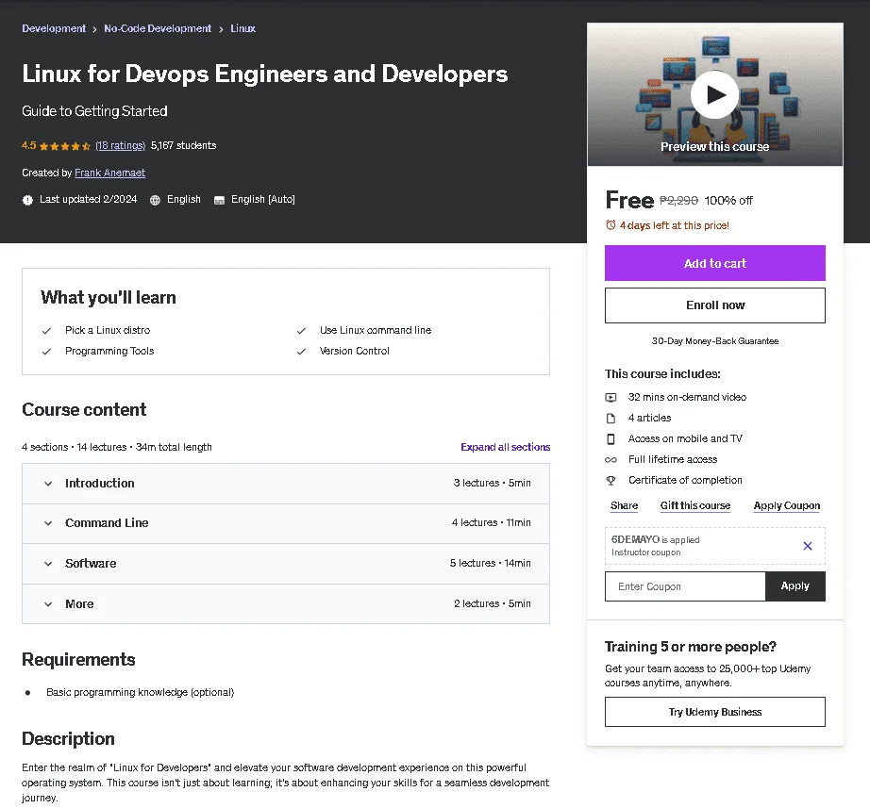Click the course preview thumbnail image
Screen dimensions: 870x808
[x=714, y=95]
